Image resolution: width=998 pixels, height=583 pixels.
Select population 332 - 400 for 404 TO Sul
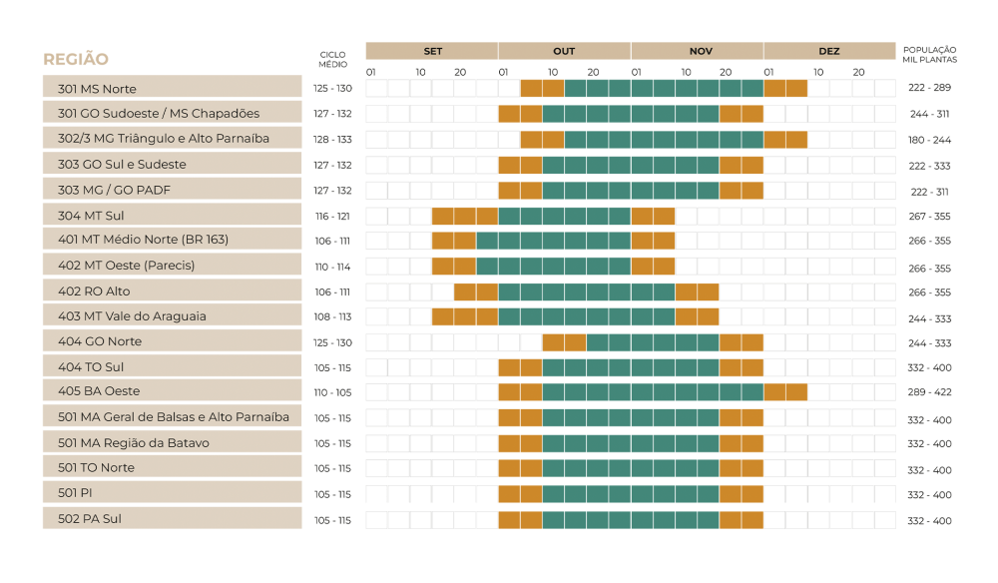click(930, 368)
